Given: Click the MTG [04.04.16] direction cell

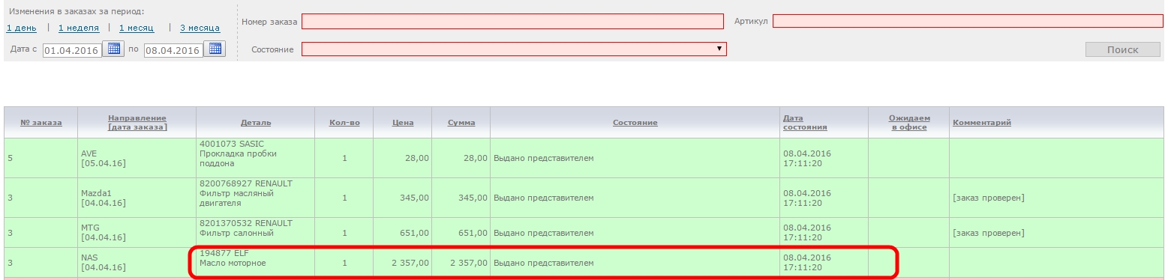Looking at the screenshot, I should [x=137, y=233].
